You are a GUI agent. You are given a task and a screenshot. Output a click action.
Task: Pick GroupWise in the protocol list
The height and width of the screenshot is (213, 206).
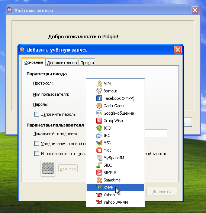(x=115, y=121)
